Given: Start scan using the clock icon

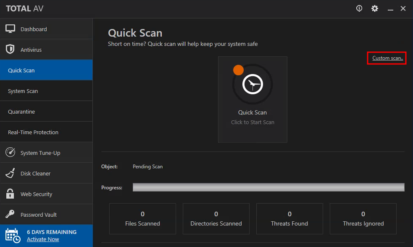Looking at the screenshot, I should pyautogui.click(x=253, y=84).
